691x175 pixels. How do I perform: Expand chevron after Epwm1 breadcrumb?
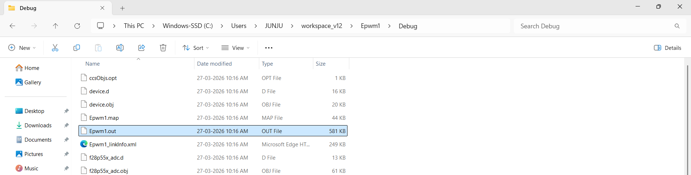pyautogui.click(x=389, y=26)
